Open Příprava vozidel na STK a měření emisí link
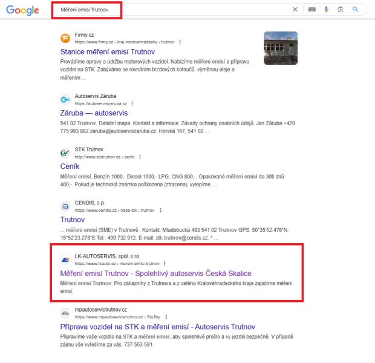 coord(158,327)
